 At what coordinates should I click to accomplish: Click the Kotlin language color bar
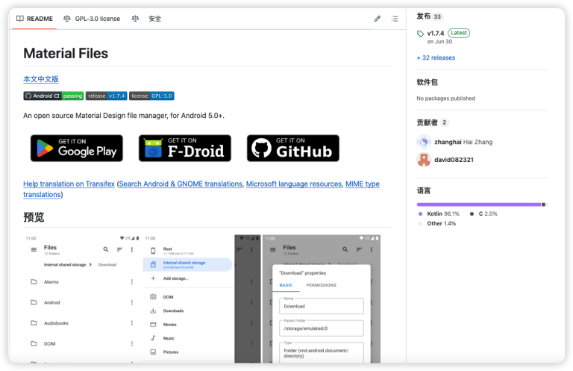coord(478,204)
